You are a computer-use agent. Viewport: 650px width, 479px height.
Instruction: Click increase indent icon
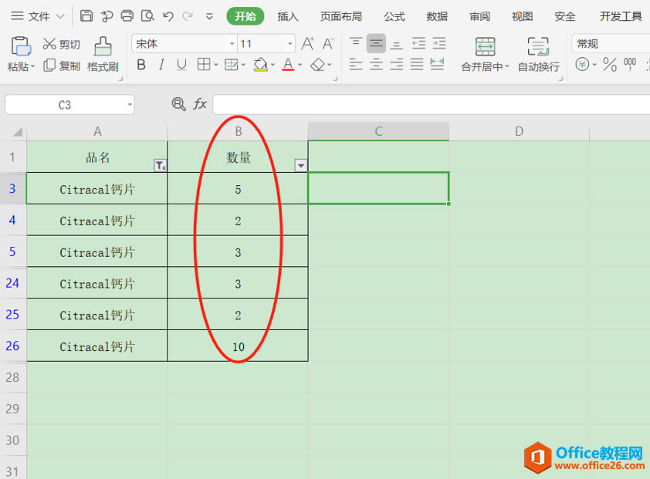tap(439, 43)
